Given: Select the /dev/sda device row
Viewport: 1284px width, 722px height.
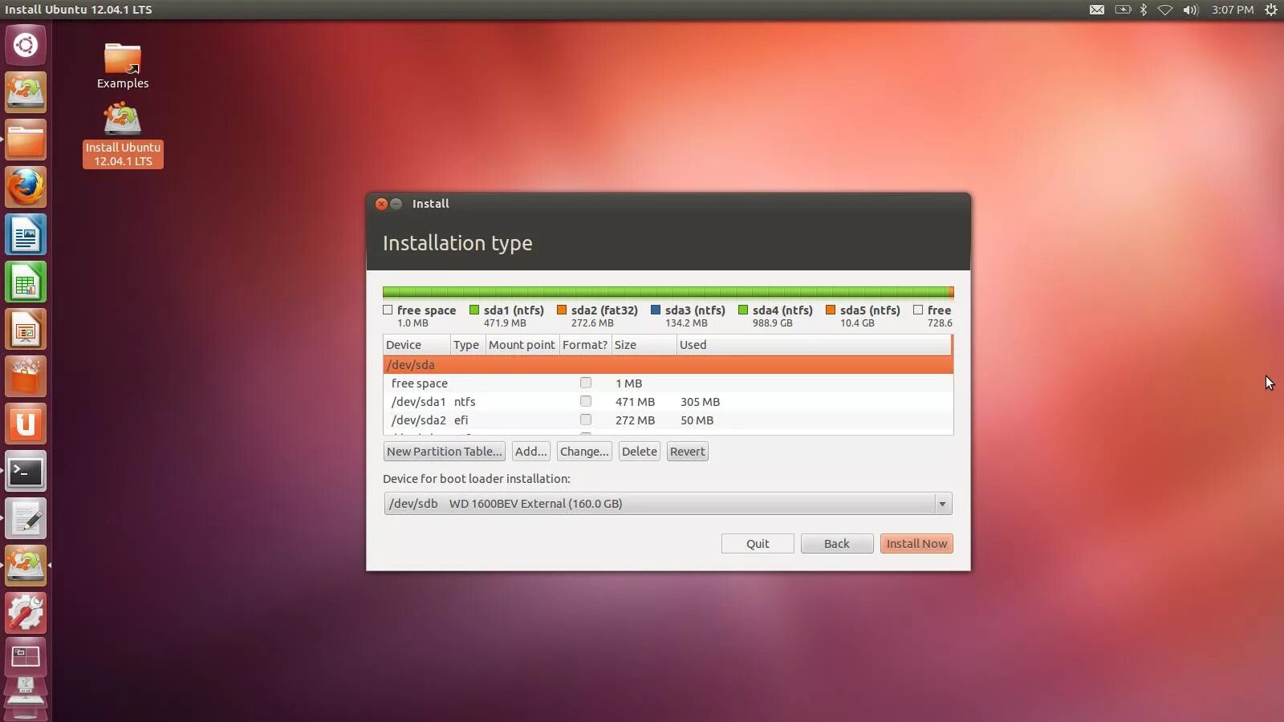Looking at the screenshot, I should pyautogui.click(x=668, y=364).
